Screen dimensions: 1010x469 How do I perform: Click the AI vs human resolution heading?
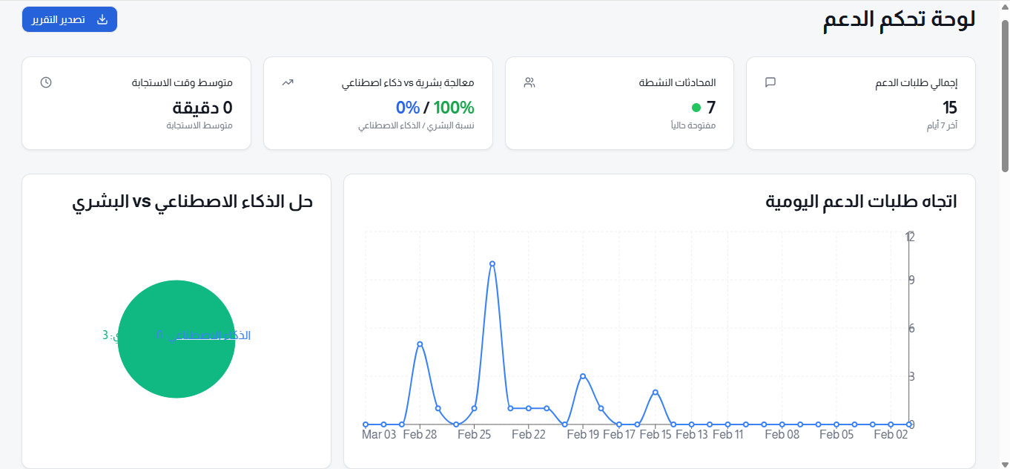[193, 201]
